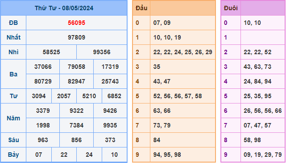Image resolution: width=286 pixels, height=163 pixels.
Task: Select fifth prize number 7384
Action: [76, 125]
